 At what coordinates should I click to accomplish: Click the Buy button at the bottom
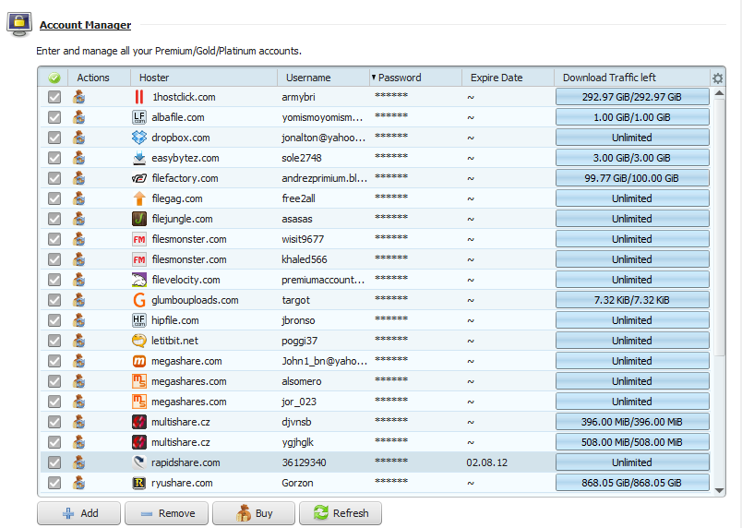pos(254,513)
